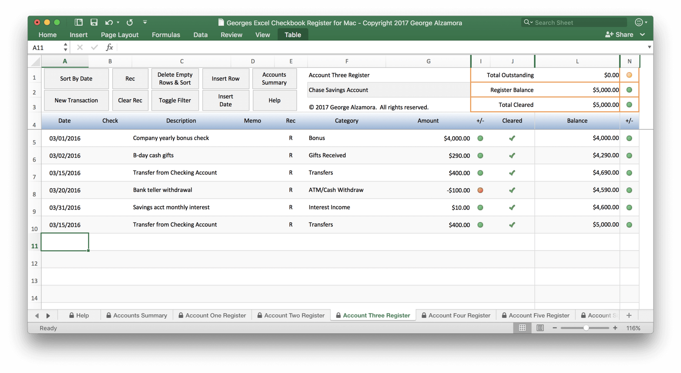The width and height of the screenshot is (681, 373).
Task: Click the Toggle Filter button
Action: pyautogui.click(x=175, y=100)
